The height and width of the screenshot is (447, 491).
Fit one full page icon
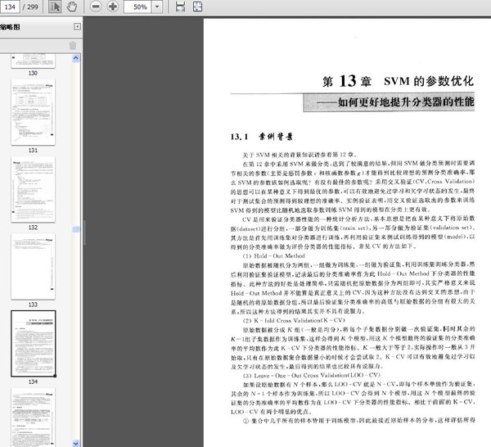(197, 7)
